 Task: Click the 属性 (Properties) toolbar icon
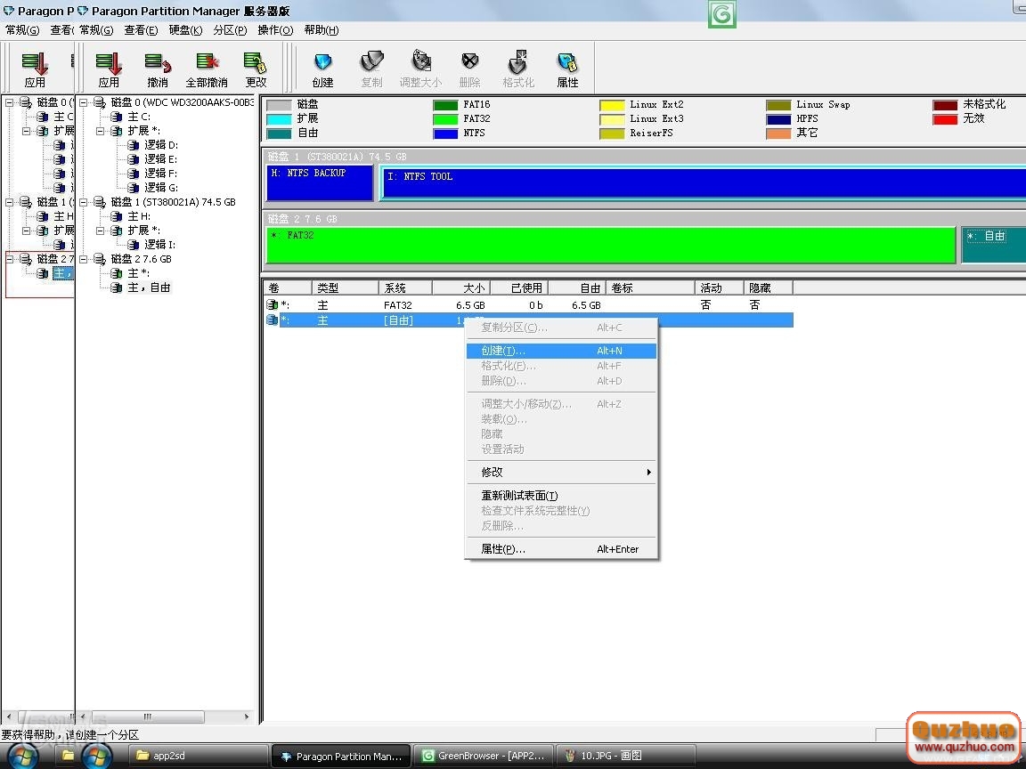click(567, 69)
